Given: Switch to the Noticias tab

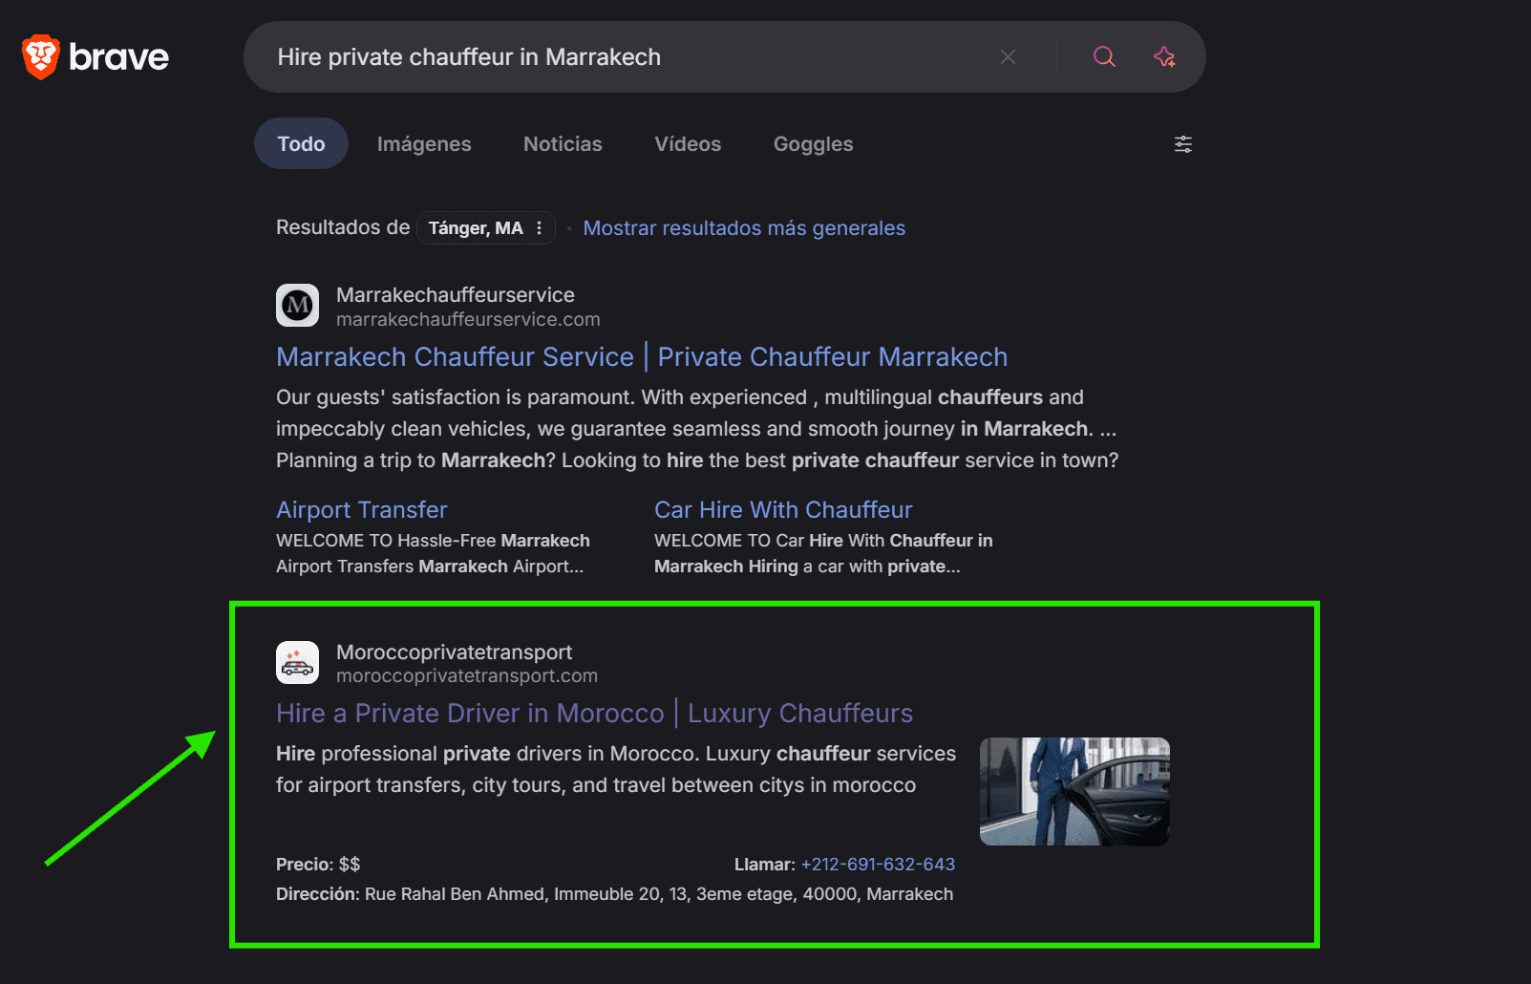Looking at the screenshot, I should (x=563, y=144).
